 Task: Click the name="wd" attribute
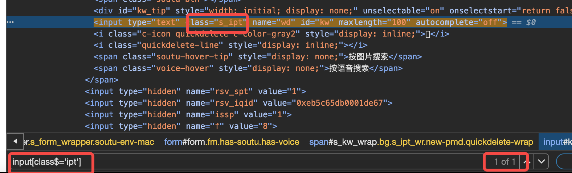pyautogui.click(x=274, y=22)
